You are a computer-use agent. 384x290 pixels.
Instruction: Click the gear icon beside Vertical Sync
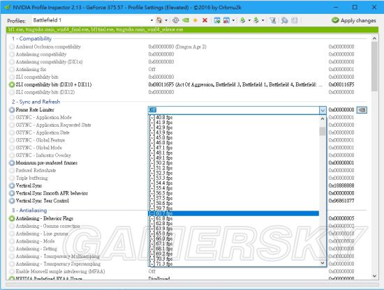(12, 185)
